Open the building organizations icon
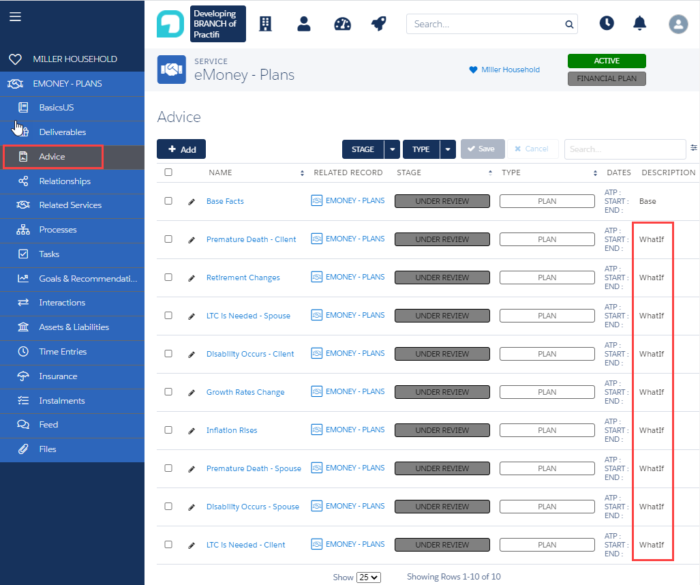 [x=266, y=24]
